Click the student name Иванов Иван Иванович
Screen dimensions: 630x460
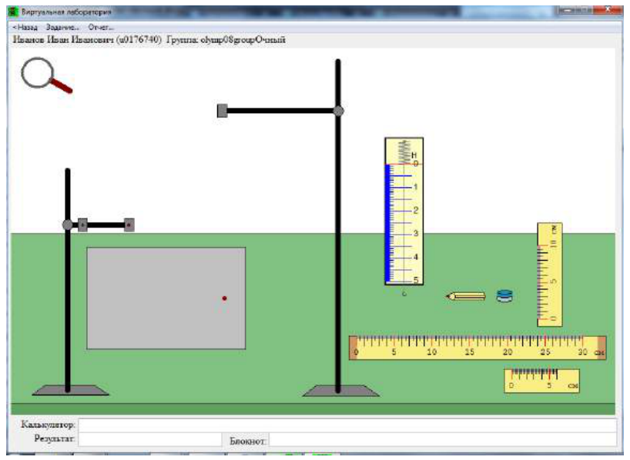point(63,40)
